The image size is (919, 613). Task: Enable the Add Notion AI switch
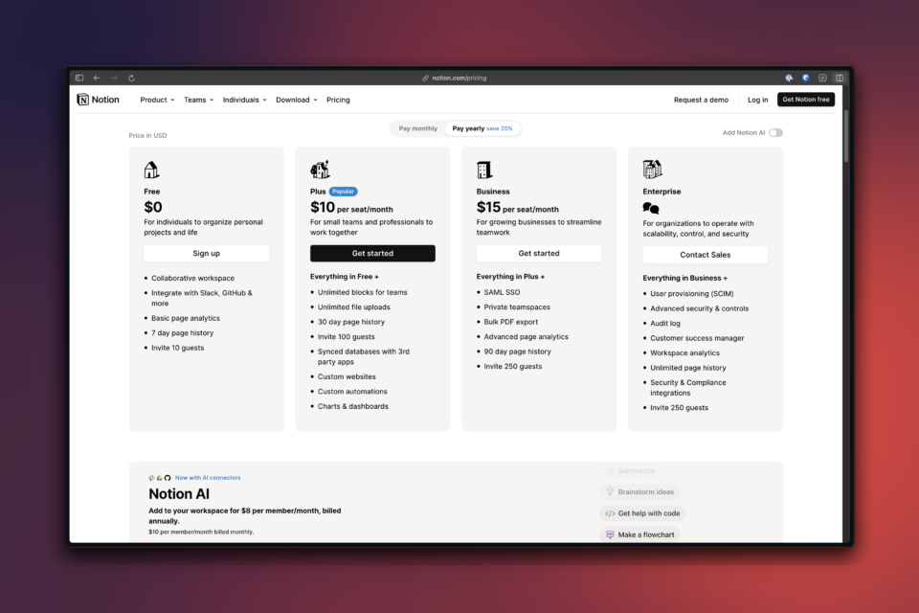[x=776, y=132]
